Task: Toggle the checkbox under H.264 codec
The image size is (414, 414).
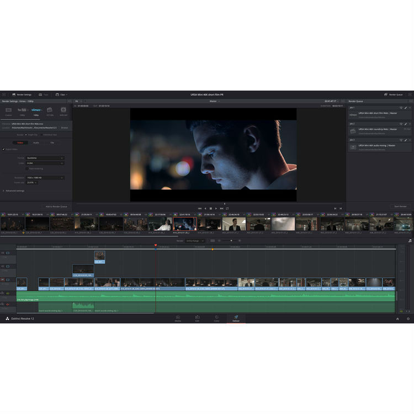Action: [26, 168]
